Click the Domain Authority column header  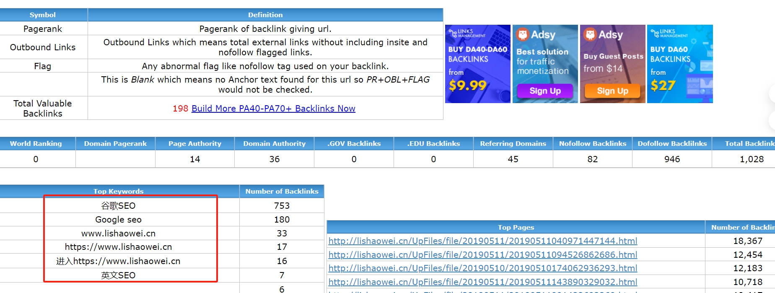pos(274,143)
